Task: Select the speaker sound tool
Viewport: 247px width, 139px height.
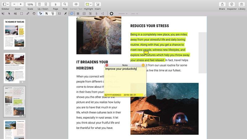Action: [103, 14]
